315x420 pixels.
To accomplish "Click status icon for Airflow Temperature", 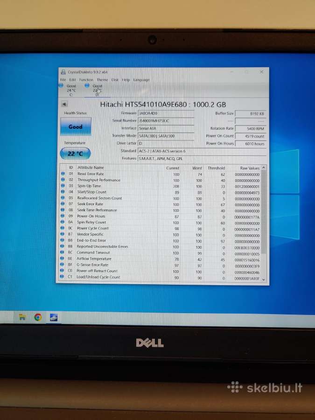I will 62,259.
